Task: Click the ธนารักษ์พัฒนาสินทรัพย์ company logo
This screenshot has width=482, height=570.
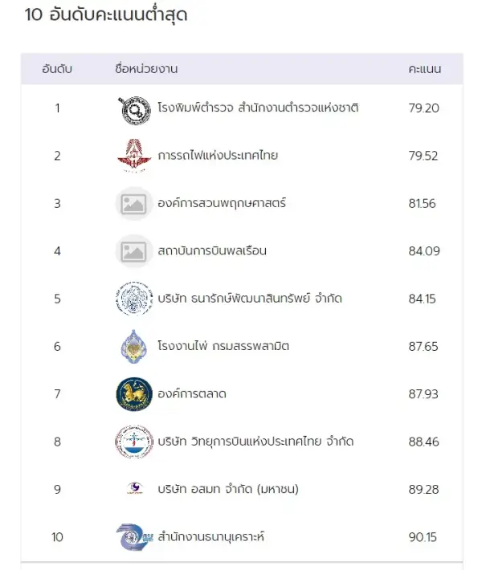Action: click(x=133, y=299)
